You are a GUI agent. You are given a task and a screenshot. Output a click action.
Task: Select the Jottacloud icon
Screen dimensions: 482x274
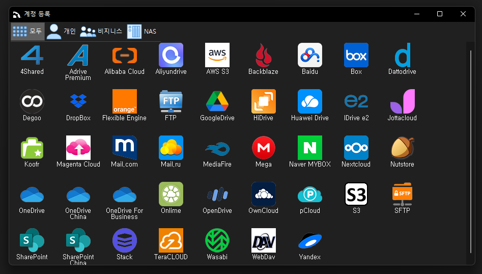click(403, 101)
